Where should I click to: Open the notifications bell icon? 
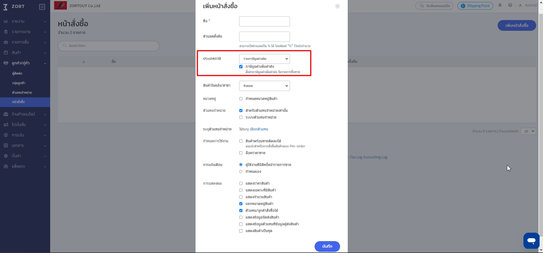500,5
